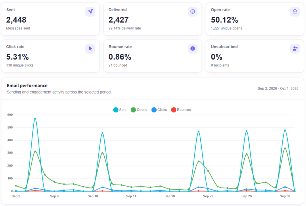The height and width of the screenshot is (206, 306).
Task: Toggle the Bounces series in chart legend
Action: pos(181,110)
